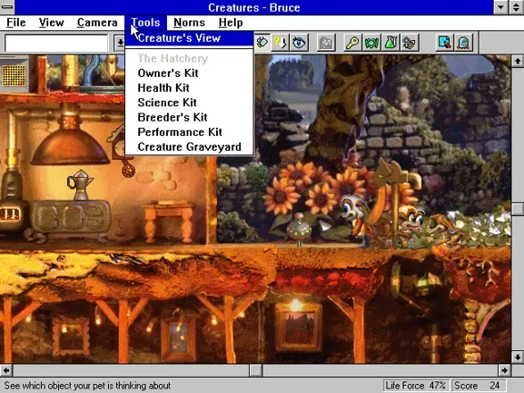Click the title bar minimize arrow button
524x393 pixels.
[501, 7]
